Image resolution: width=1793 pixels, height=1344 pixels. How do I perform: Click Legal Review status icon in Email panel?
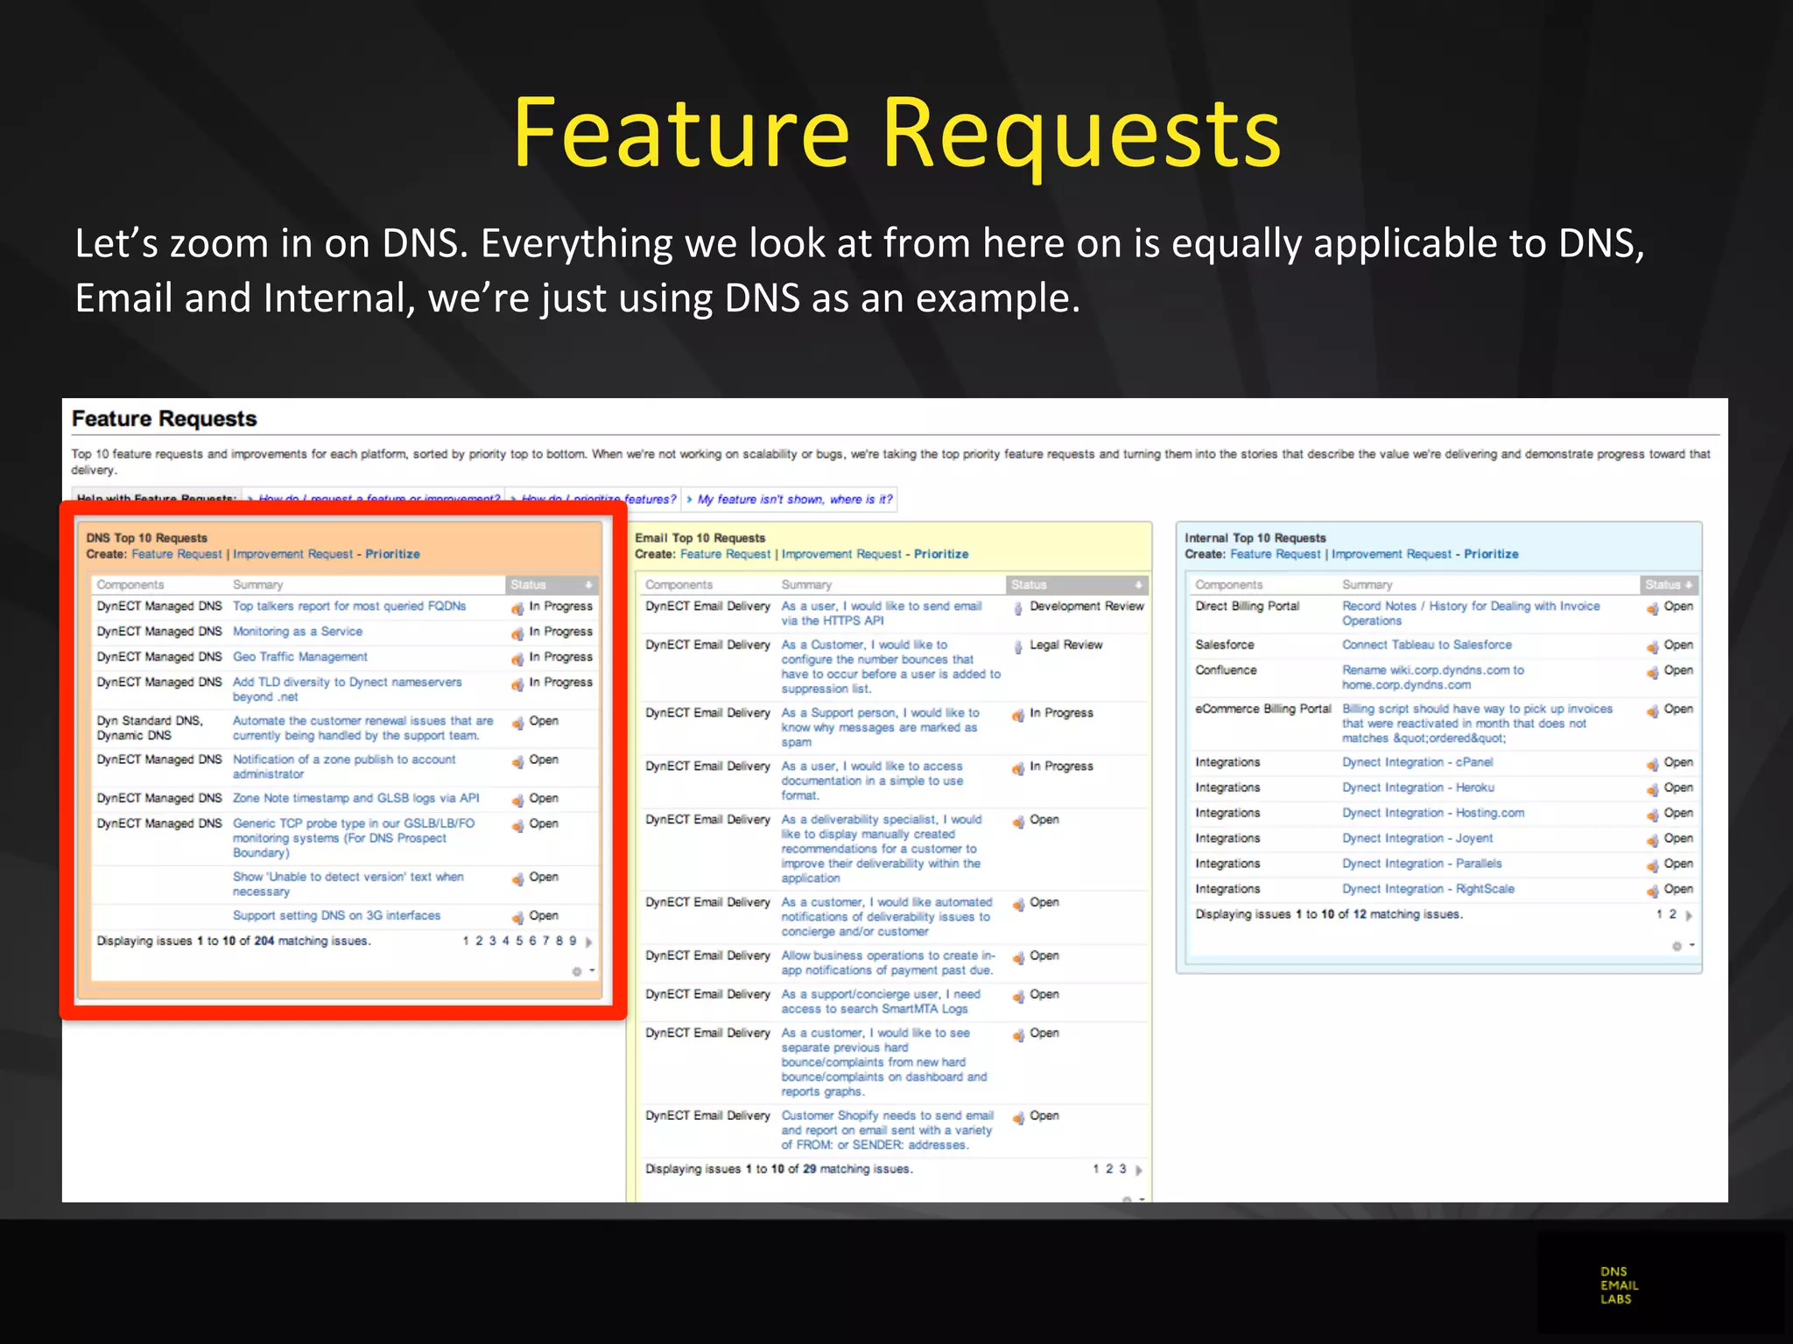coord(1018,647)
